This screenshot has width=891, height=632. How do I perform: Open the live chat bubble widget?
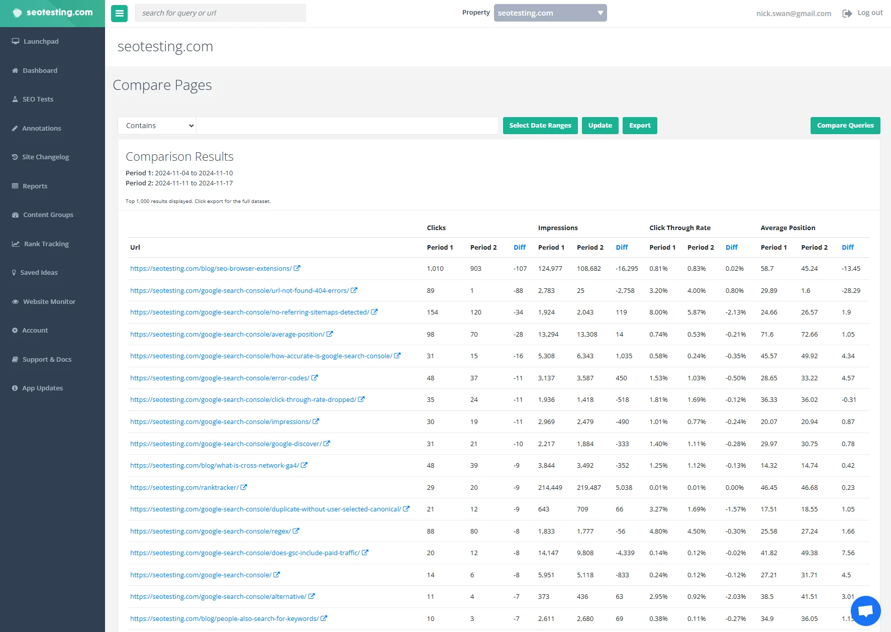[x=865, y=610]
